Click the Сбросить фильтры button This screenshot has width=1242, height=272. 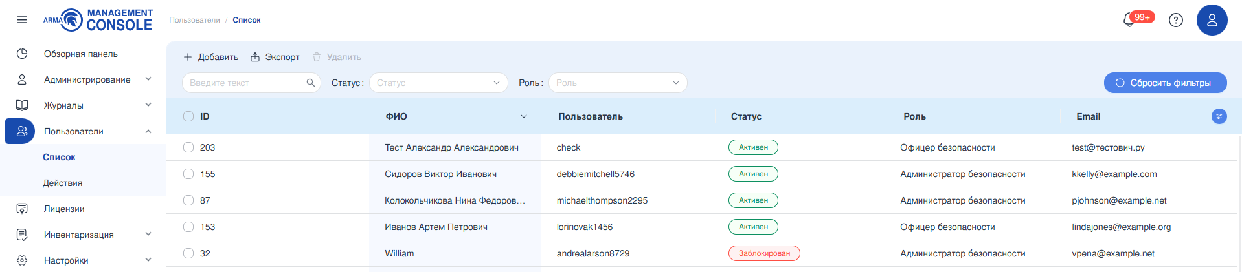pos(1164,83)
